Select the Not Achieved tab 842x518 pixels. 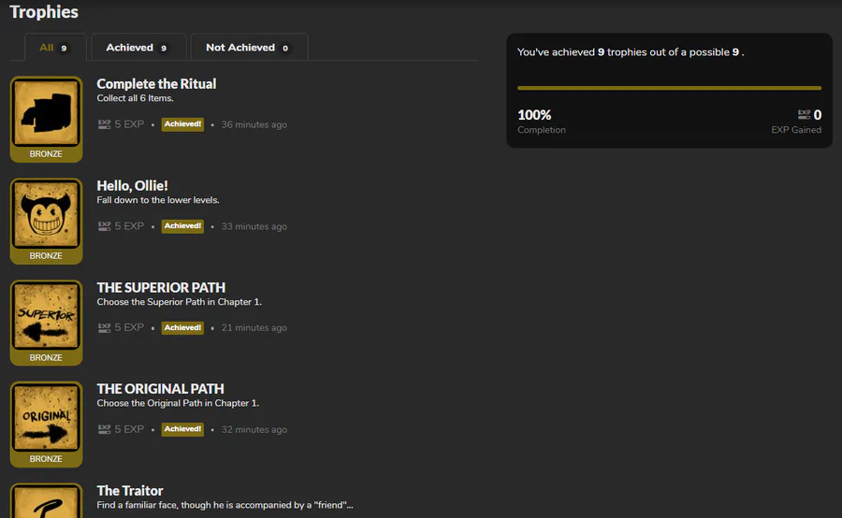pos(248,48)
